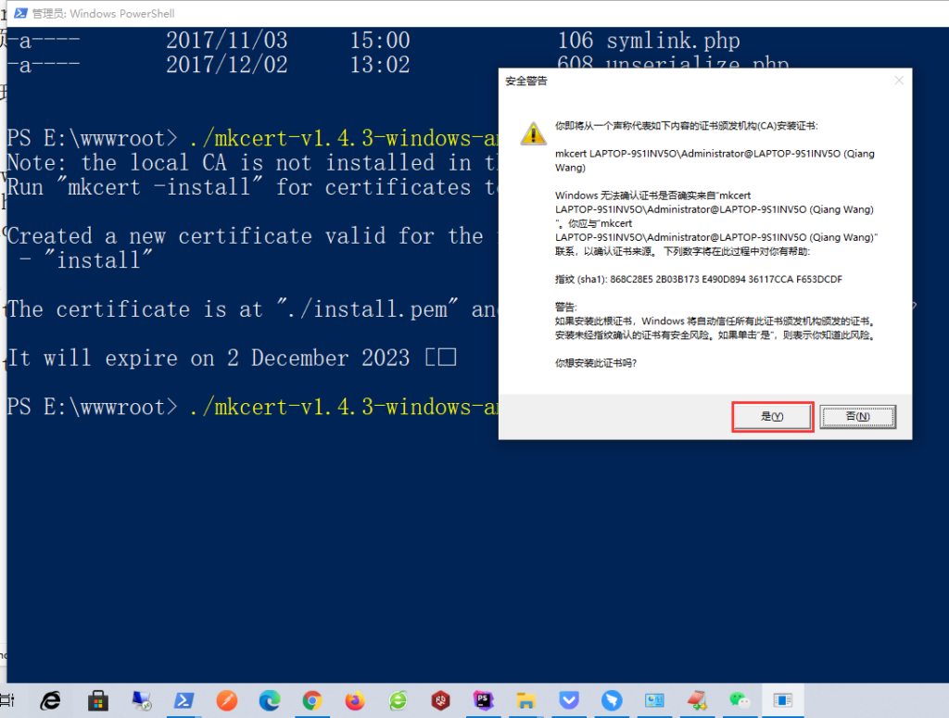Screen dimensions: 949x718
Task: Select the active PowerShell window in the taskbar
Action: point(783,700)
